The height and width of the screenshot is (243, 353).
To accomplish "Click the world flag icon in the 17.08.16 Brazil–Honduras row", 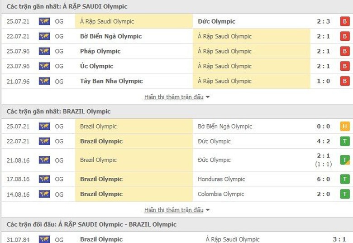I will click(44, 179).
